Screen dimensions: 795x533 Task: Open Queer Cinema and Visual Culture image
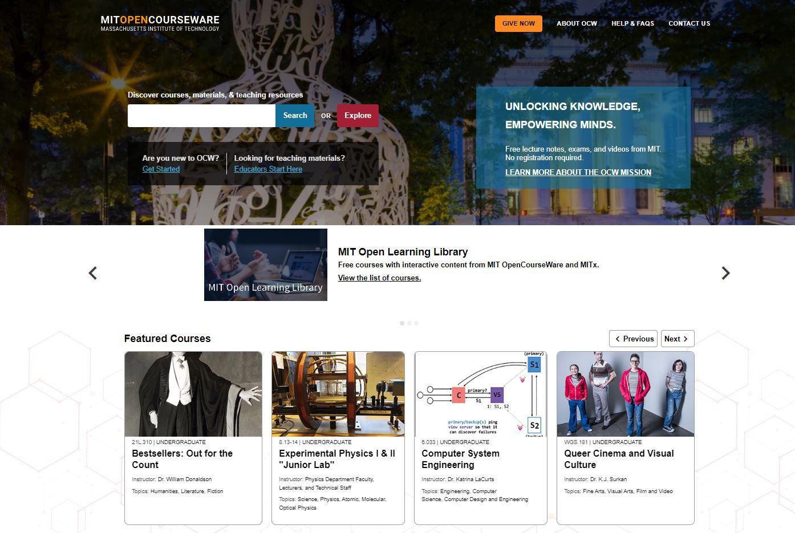pyautogui.click(x=626, y=394)
